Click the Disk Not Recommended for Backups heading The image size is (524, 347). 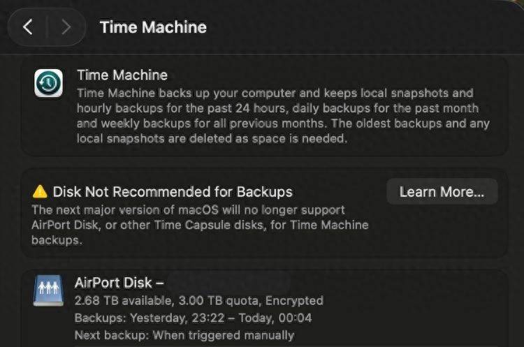pos(173,192)
